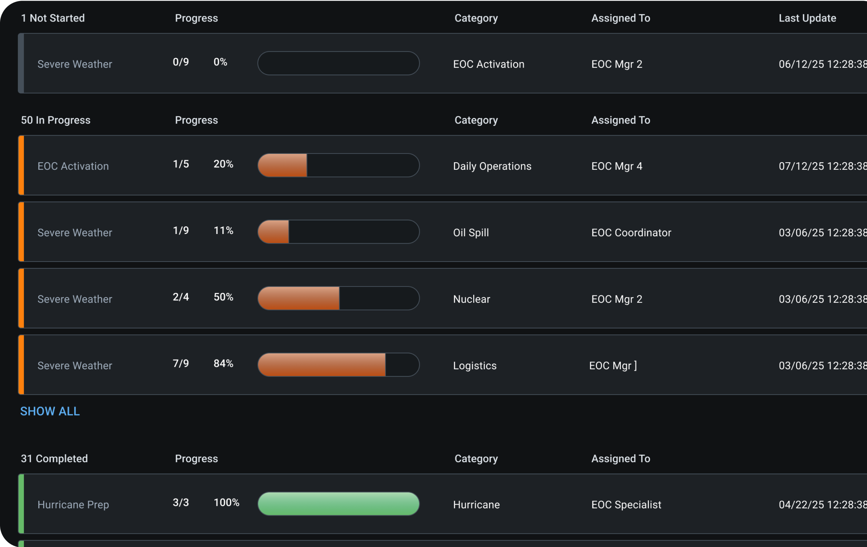867x547 pixels.
Task: Click the Oil Spill category cell
Action: coord(470,233)
